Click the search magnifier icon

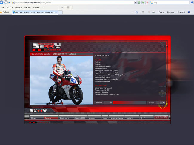coord(192,2)
